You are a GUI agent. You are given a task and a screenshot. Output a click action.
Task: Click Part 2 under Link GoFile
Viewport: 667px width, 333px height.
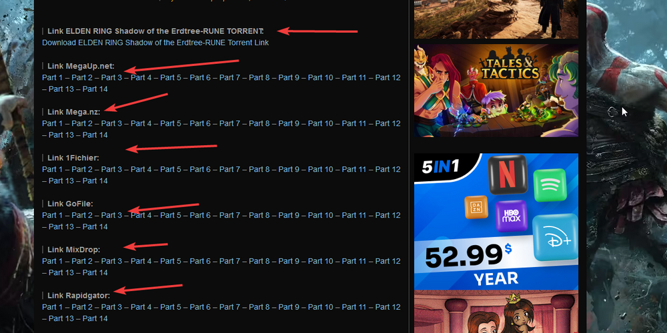[82, 215]
